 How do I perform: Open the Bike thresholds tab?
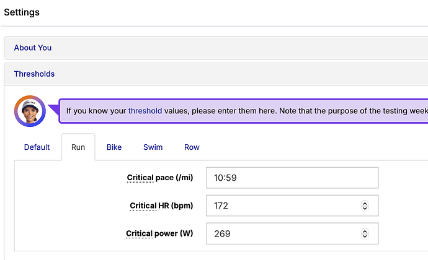click(x=114, y=147)
